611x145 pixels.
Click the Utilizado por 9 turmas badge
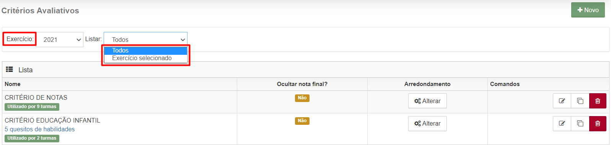click(32, 107)
